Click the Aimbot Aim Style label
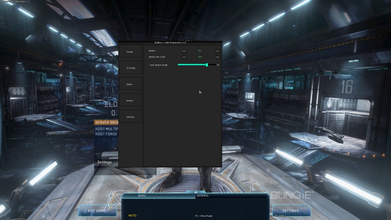 [157, 57]
